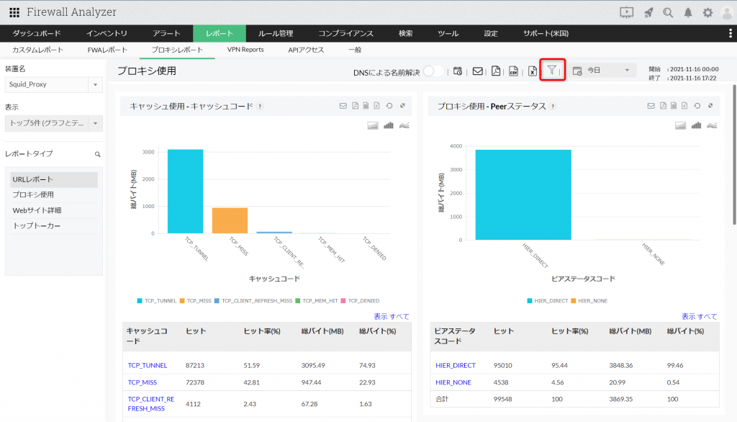This screenshot has width=737, height=422.
Task: Toggle HIER_DIRECT legend series
Action: tap(548, 300)
